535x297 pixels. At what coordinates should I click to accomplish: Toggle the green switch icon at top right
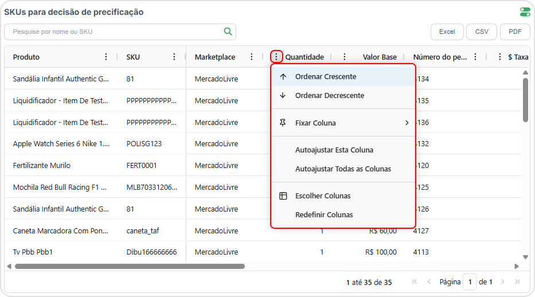pos(525,12)
